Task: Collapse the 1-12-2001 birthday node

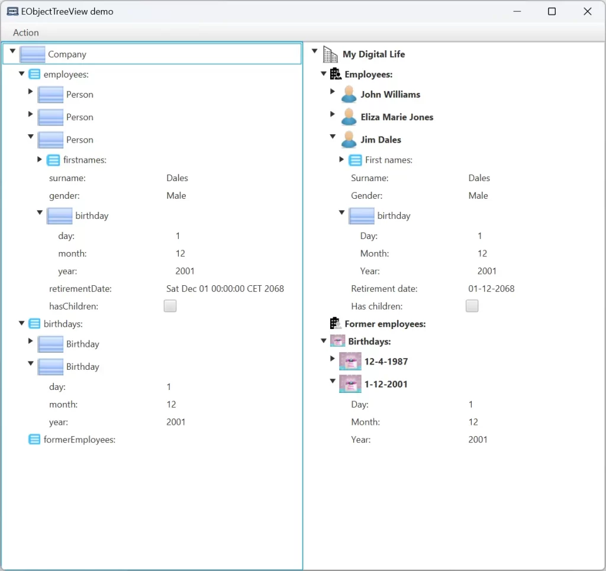Action: click(333, 381)
